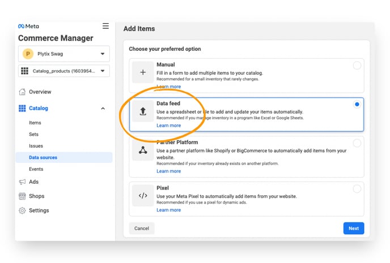Viewport: 390px width, 263px height.
Task: Open Settings in the sidebar
Action: click(x=39, y=210)
